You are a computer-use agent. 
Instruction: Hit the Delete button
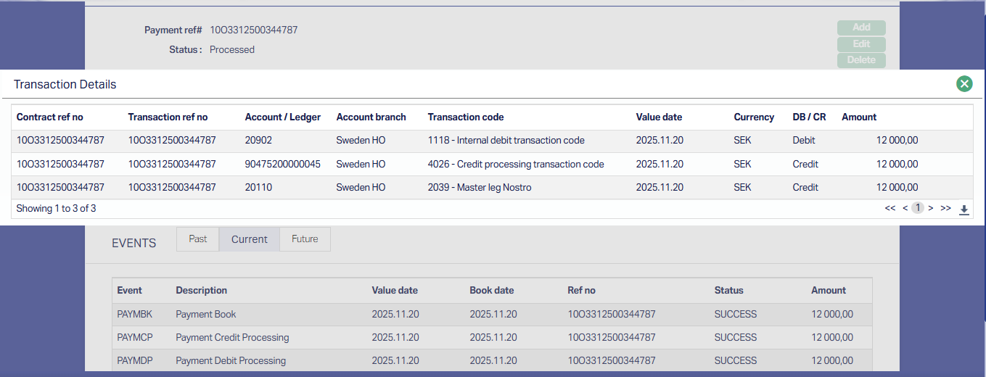861,60
